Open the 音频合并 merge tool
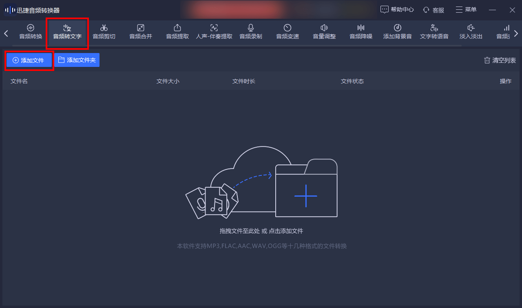Screen dimensions: 522x308 tap(141, 31)
